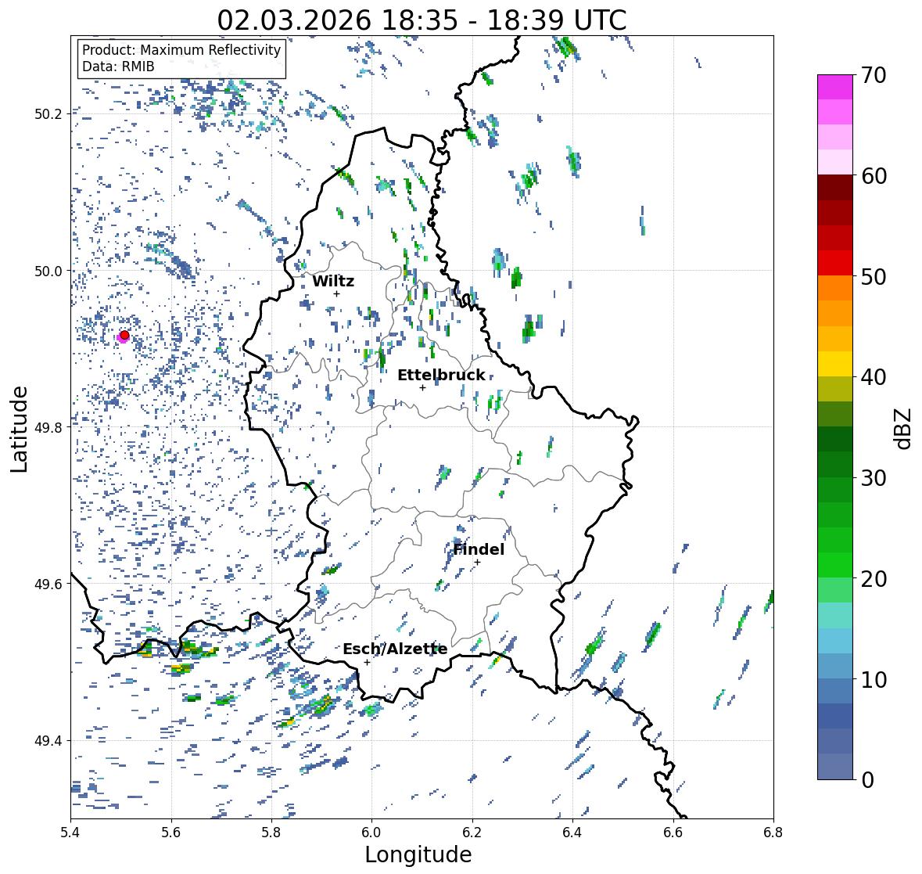Click the 60 tick on the colorbar
This screenshot has height=874, width=922.
coord(874,176)
